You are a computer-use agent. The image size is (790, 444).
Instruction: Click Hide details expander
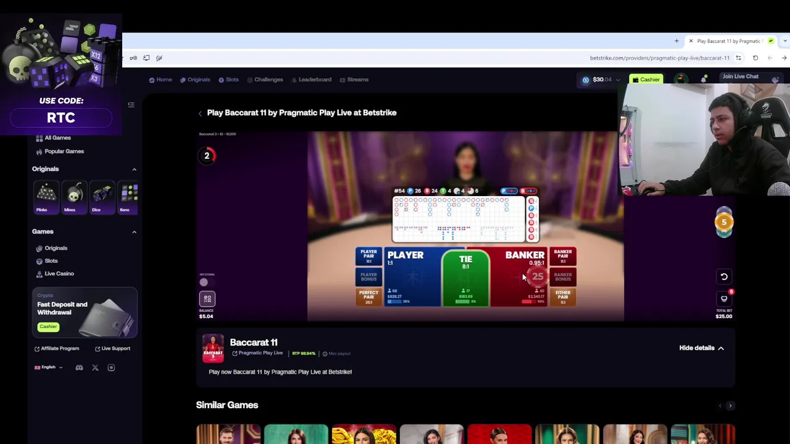click(x=702, y=348)
